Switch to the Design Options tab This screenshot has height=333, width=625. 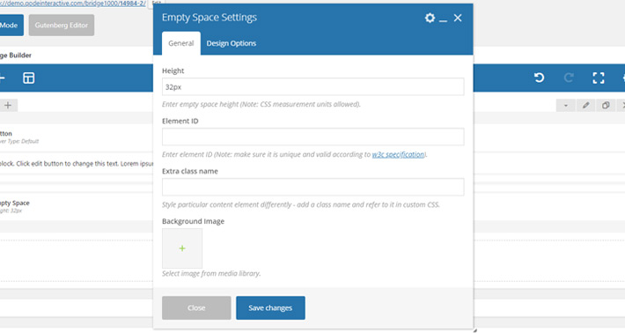click(232, 43)
